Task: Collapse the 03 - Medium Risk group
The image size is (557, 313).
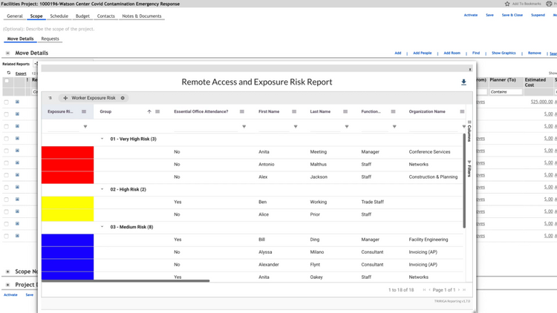Action: 102,227
